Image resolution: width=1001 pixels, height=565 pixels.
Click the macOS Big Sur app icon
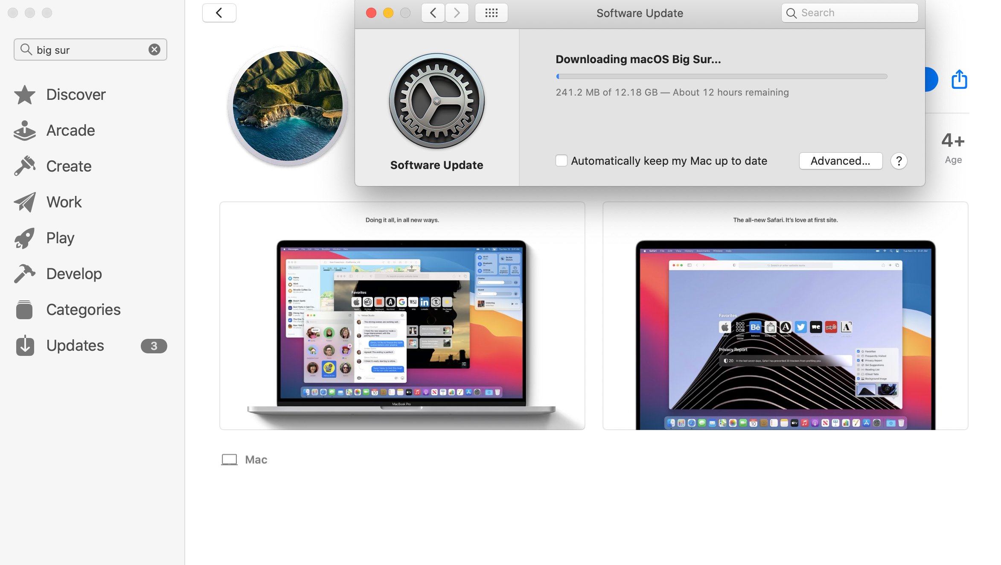tap(288, 106)
